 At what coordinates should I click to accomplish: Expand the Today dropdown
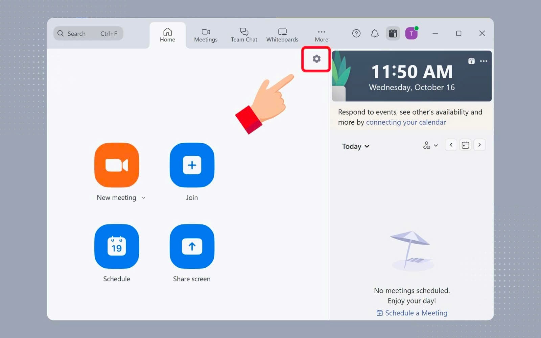coord(356,146)
